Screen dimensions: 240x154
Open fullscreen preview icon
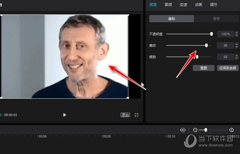(136, 115)
